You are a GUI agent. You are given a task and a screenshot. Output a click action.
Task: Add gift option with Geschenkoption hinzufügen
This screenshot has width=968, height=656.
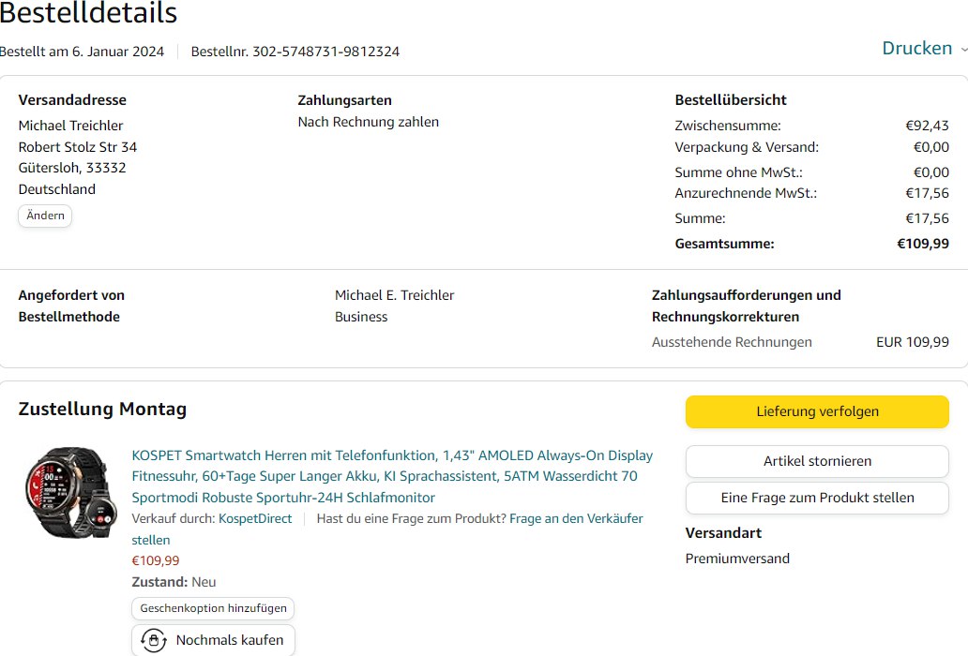pyautogui.click(x=213, y=608)
